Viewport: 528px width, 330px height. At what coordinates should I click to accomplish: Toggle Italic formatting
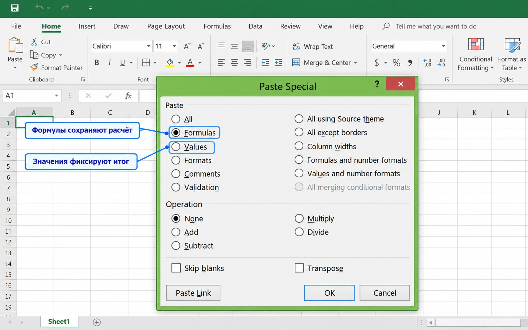click(109, 63)
